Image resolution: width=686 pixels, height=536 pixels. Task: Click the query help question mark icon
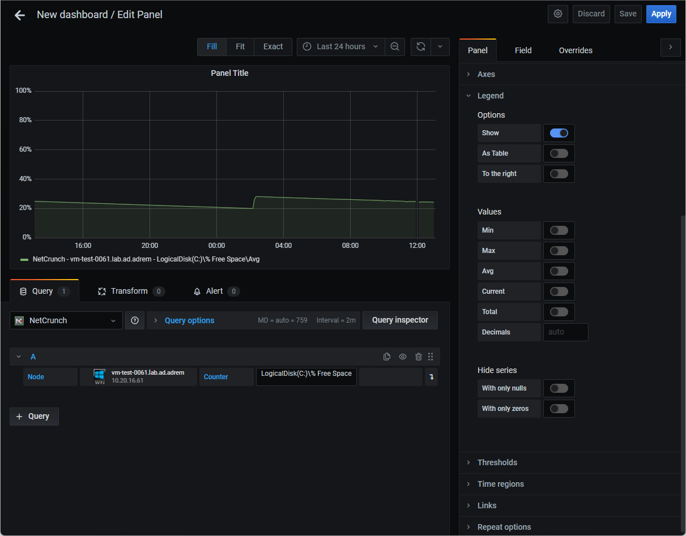(135, 320)
